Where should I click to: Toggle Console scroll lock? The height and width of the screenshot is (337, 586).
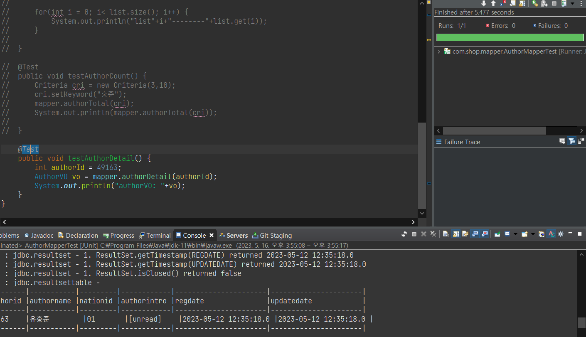coord(456,234)
